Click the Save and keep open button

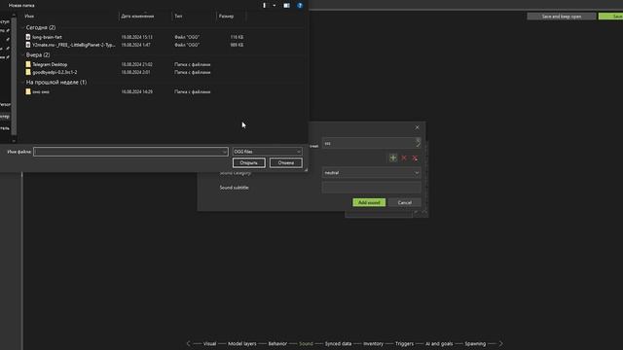click(562, 17)
